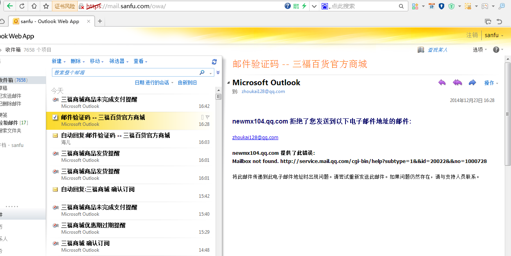The image size is (511, 256).
Task: Click the reading pane vertical scrollbar thumb
Action: coord(507,113)
